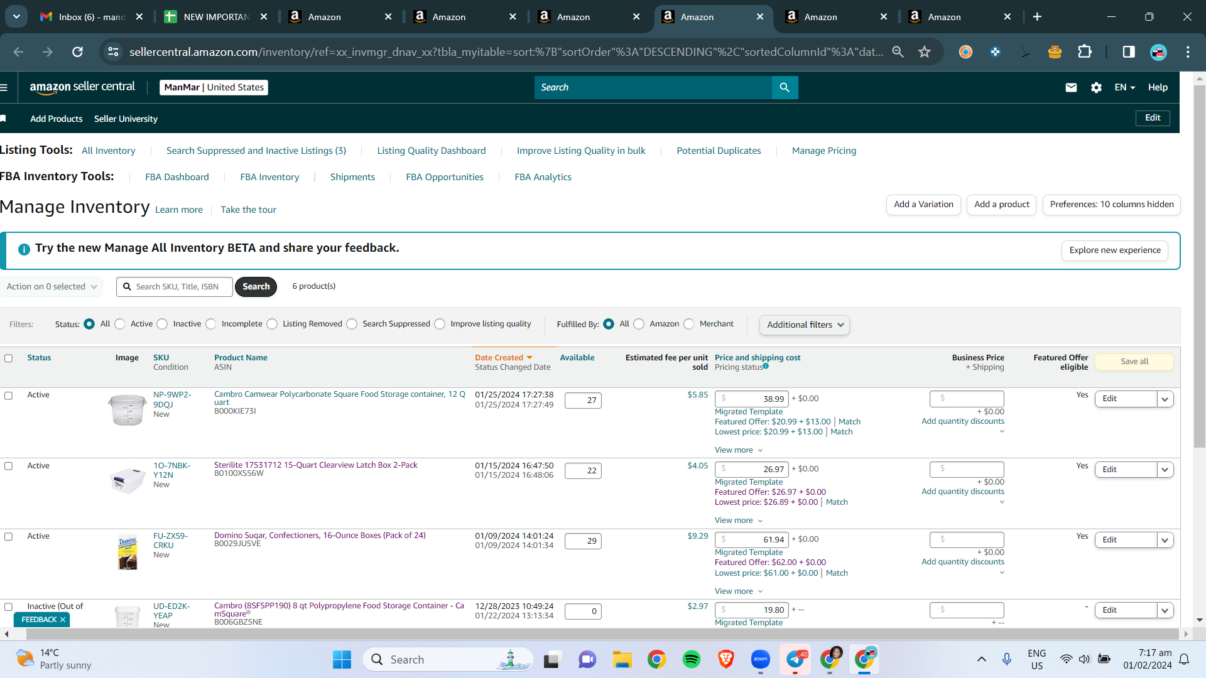Open the Domino Sugar product name link
This screenshot has height=678, width=1206.
point(320,535)
